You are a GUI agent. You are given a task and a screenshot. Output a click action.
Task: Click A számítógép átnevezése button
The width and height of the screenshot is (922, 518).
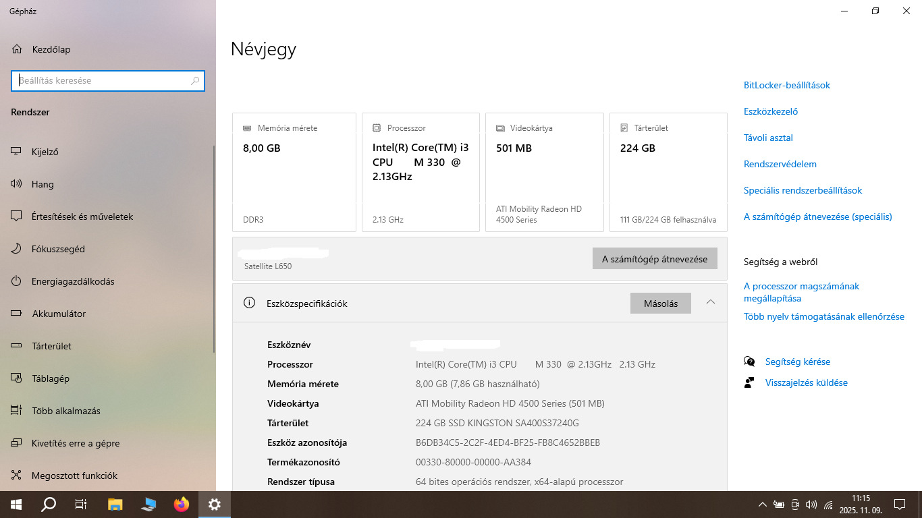point(655,259)
